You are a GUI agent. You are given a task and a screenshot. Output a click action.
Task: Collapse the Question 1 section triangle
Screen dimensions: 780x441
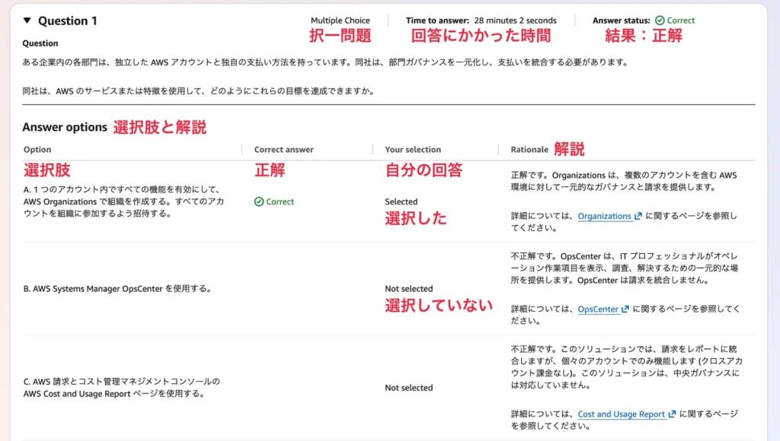27,21
